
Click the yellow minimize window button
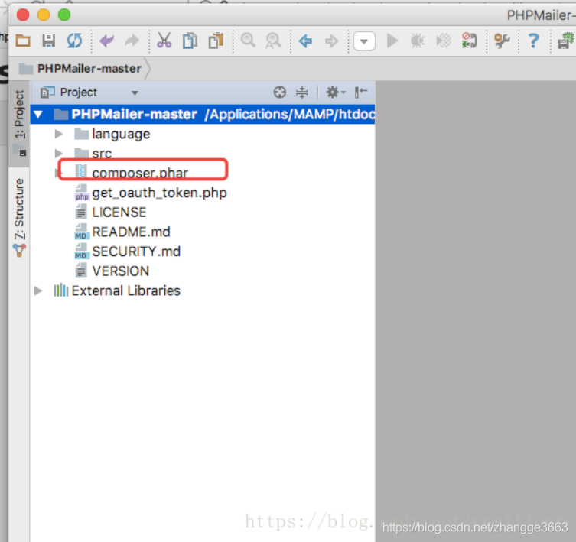pyautogui.click(x=44, y=15)
